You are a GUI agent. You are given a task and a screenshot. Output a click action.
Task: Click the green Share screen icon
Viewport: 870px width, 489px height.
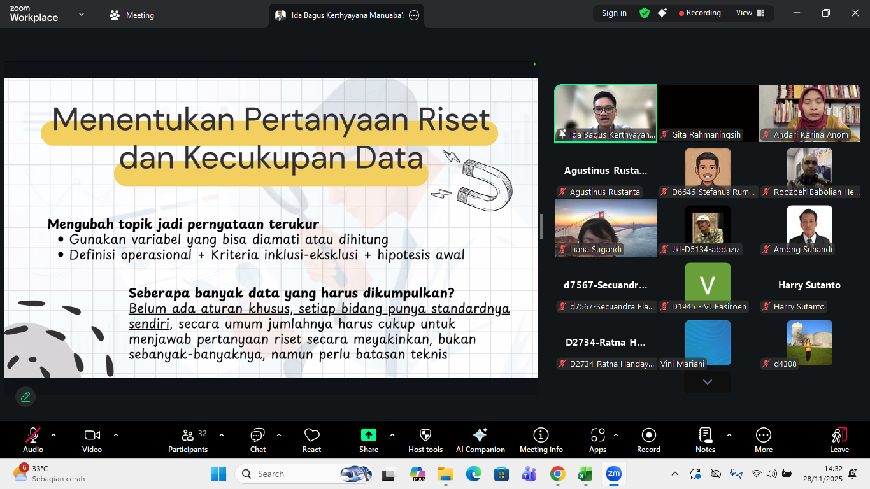(368, 436)
